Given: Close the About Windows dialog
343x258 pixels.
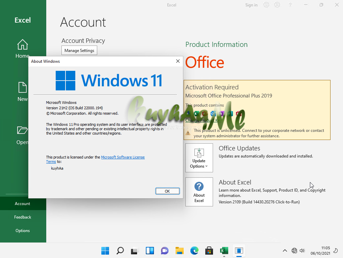Looking at the screenshot, I should pyautogui.click(x=178, y=61).
